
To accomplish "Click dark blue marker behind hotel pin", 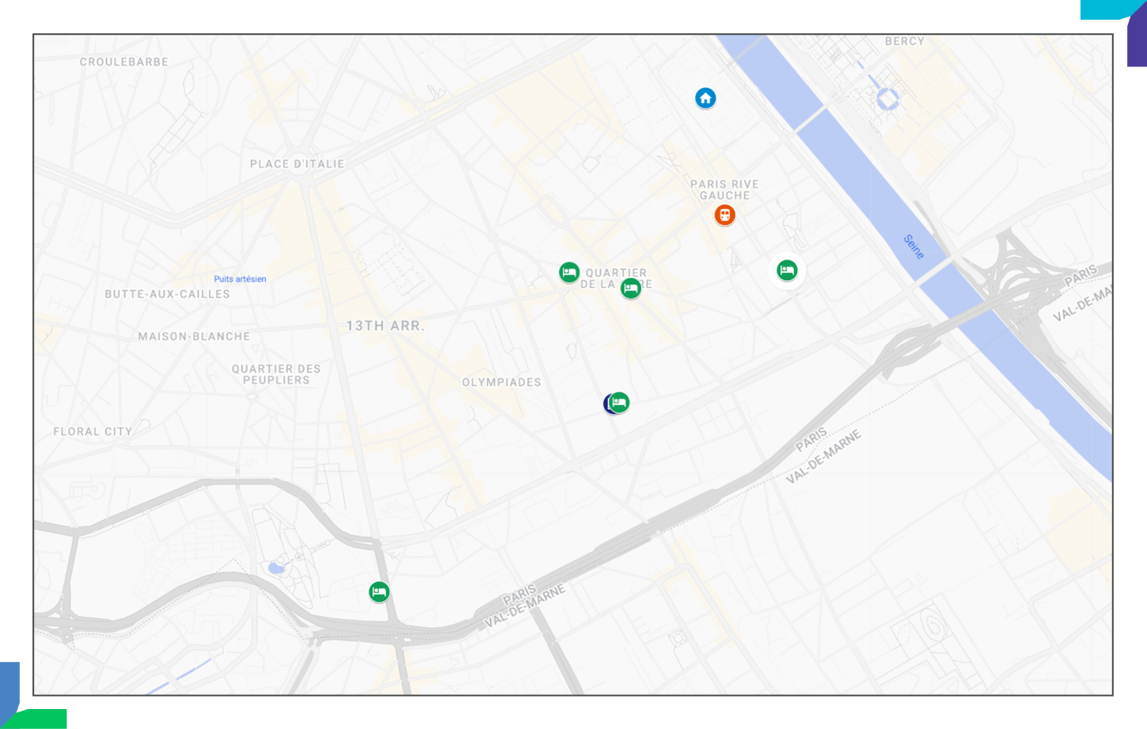I will (608, 404).
